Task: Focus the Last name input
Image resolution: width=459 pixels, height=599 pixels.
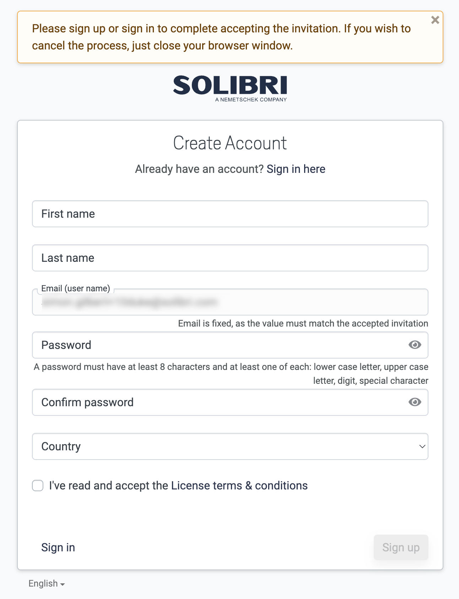Action: 230,258
